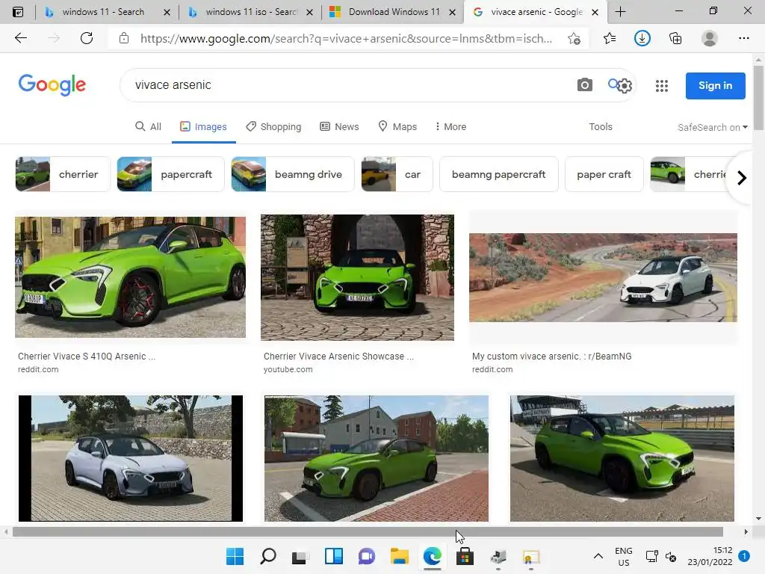Filter by the paper craft chip
Screen dimensions: 765x574
604,174
